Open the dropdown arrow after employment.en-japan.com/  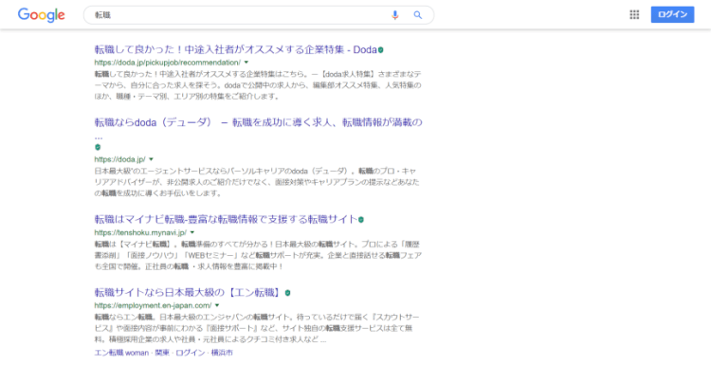click(217, 305)
